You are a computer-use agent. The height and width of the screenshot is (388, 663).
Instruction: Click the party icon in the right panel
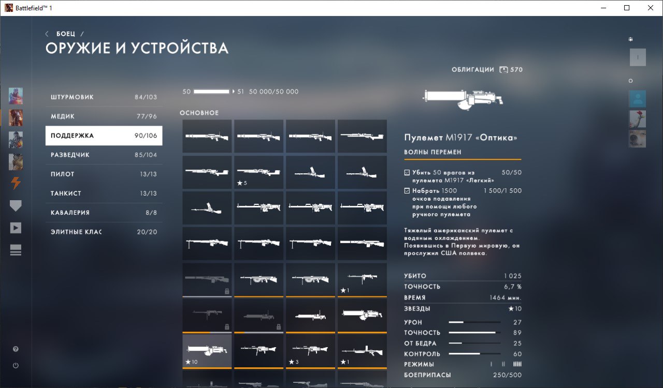click(630, 39)
